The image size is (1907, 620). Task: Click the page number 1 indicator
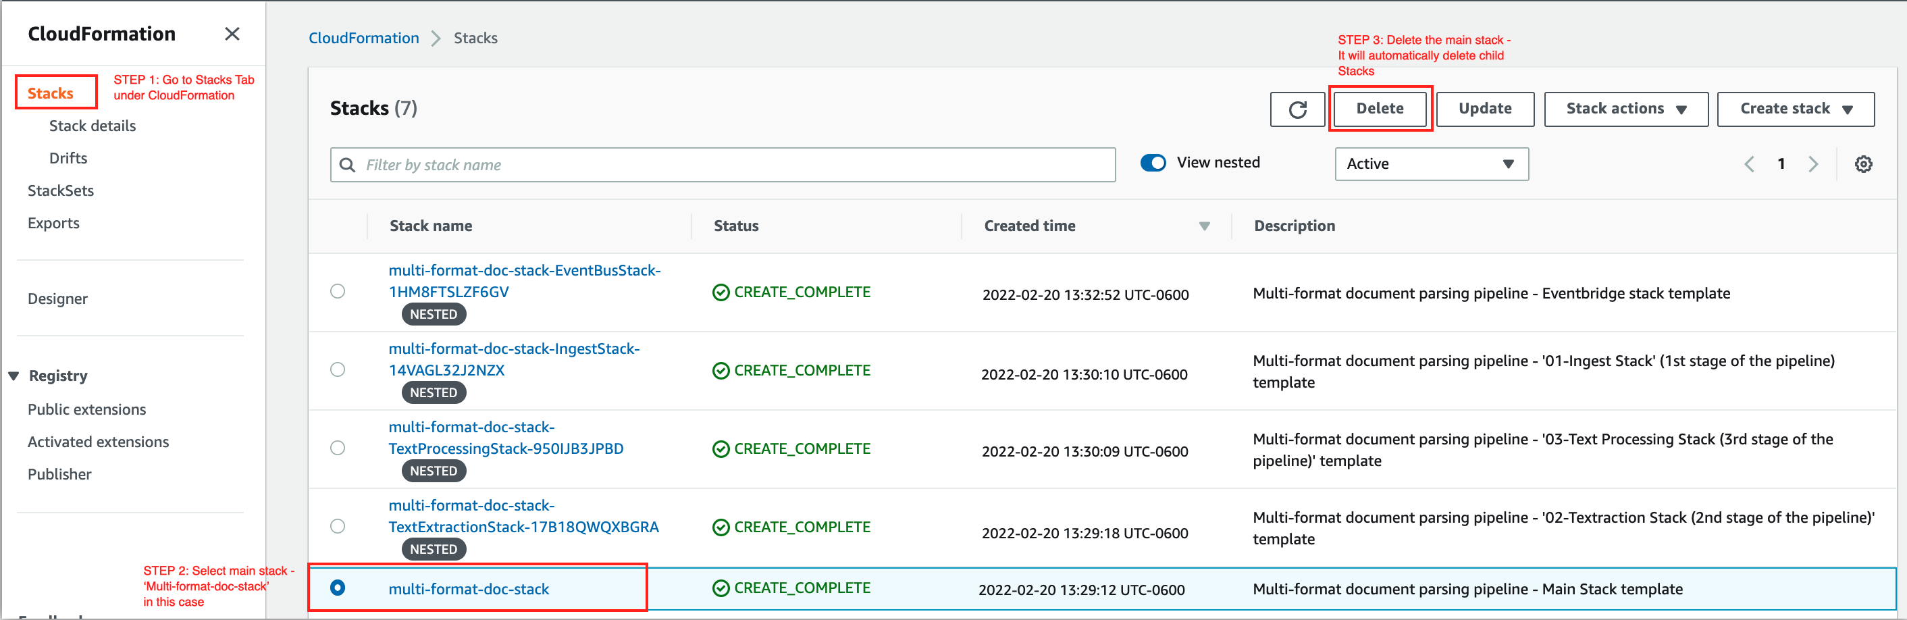1781,164
